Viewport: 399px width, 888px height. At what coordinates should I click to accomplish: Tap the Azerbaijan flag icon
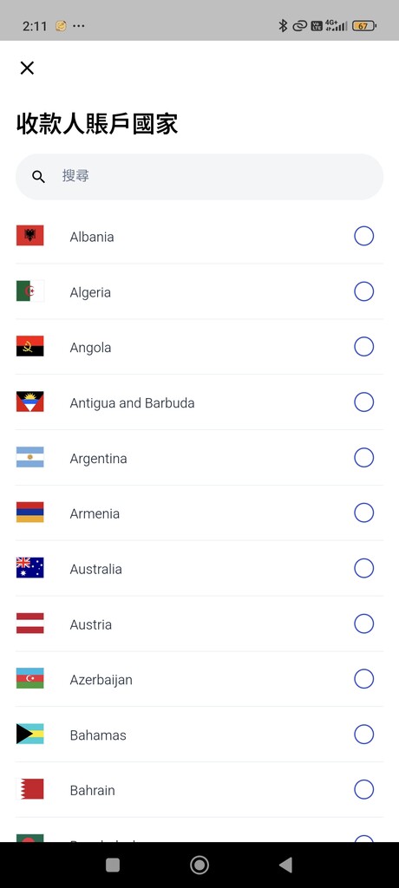click(x=30, y=678)
